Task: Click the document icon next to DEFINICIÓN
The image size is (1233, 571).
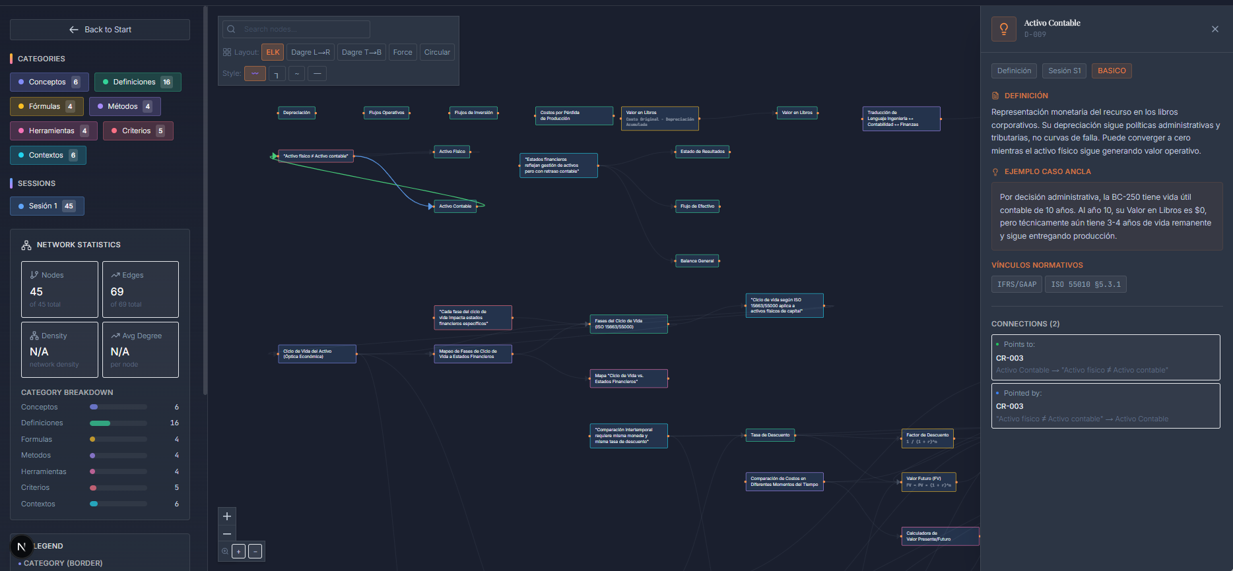Action: click(995, 96)
